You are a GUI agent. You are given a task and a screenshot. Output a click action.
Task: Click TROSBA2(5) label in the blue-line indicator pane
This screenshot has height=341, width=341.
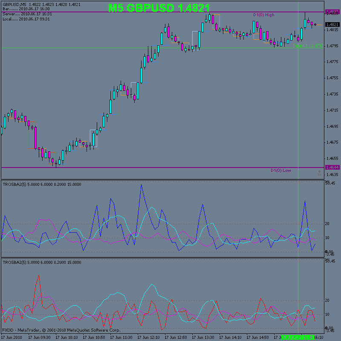[x=14, y=185]
